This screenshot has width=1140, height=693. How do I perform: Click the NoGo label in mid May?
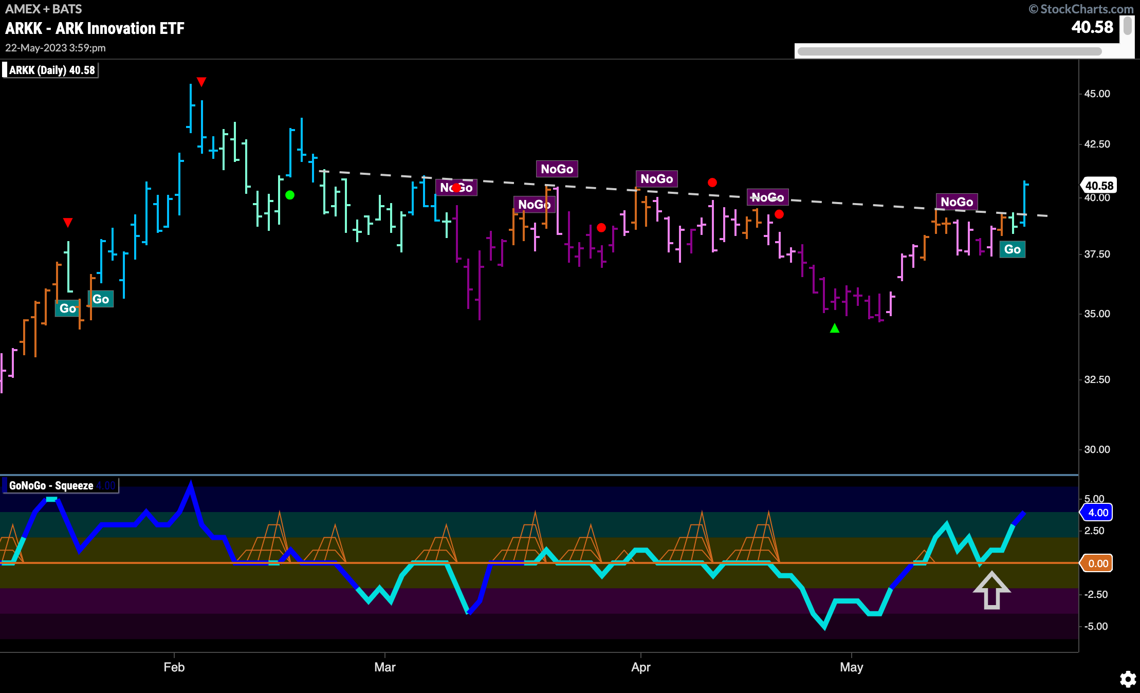point(957,202)
